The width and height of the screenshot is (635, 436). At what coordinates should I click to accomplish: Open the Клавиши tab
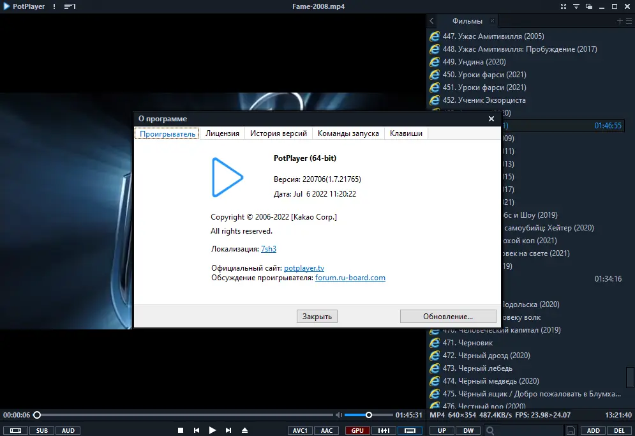[x=406, y=133]
